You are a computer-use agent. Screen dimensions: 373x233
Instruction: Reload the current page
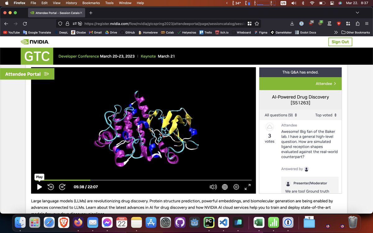pos(25,24)
